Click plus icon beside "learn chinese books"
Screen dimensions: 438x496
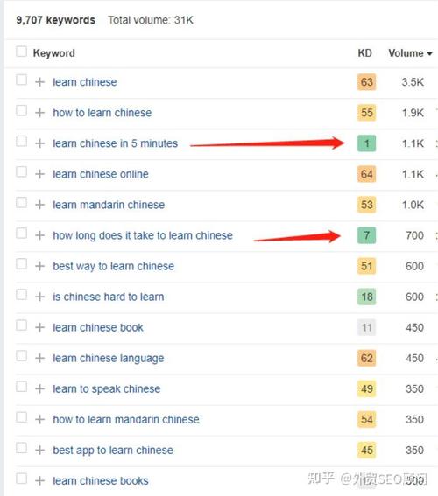click(39, 481)
